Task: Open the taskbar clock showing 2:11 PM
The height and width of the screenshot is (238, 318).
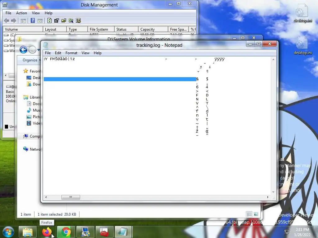Action: click(302, 232)
